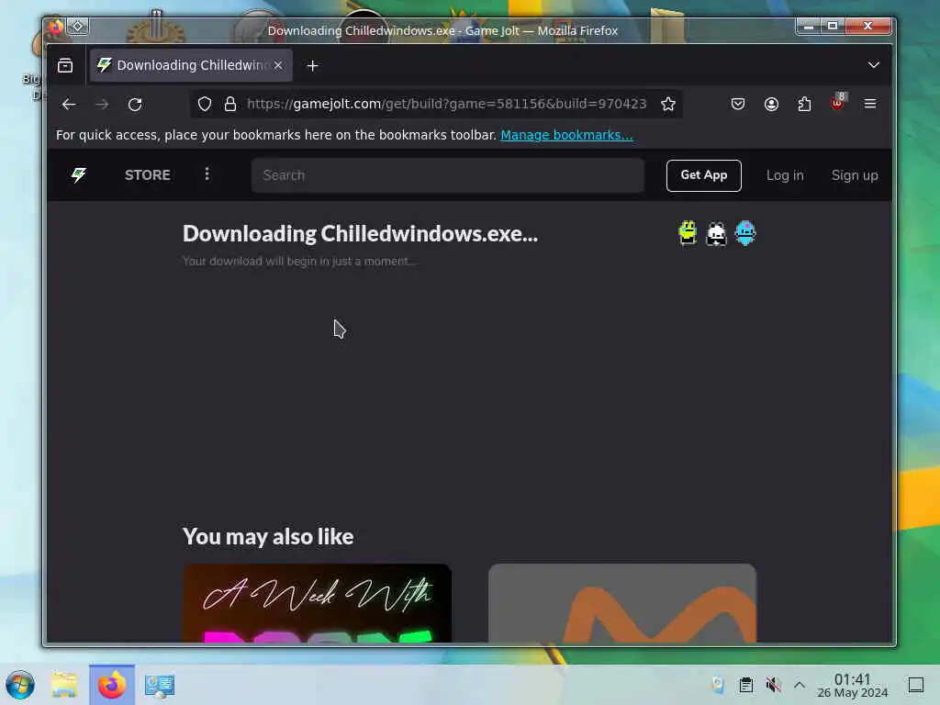Click show desktop button in taskbar
940x705 pixels.
916,685
